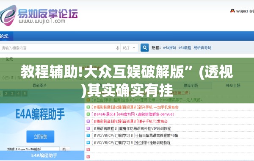Switch to the 推荐主题 tab
This screenshot has height=161, width=254.
pyautogui.click(x=190, y=86)
